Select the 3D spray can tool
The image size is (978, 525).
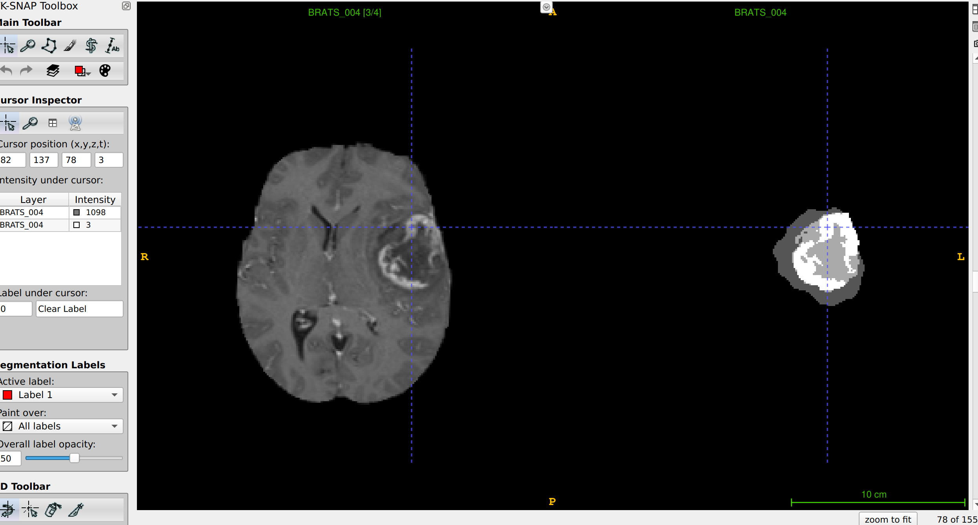(x=53, y=510)
